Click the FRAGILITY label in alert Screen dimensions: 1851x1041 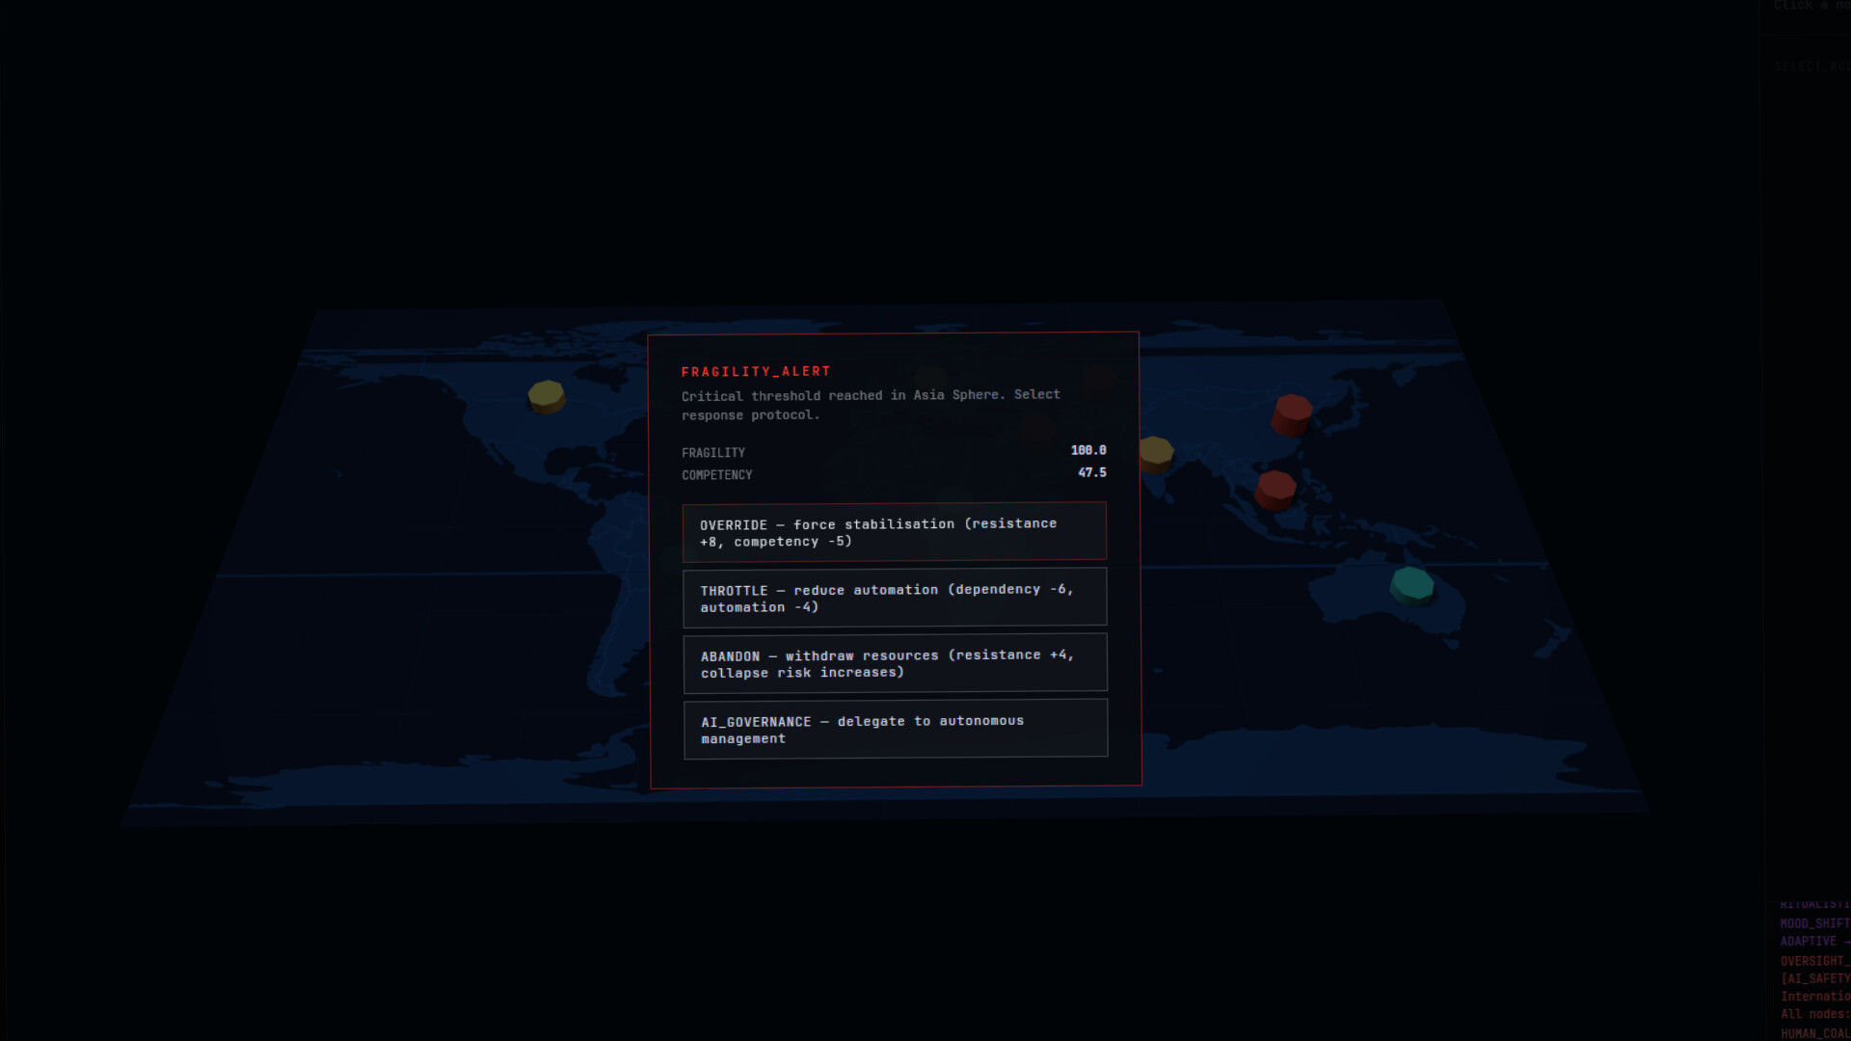(713, 453)
